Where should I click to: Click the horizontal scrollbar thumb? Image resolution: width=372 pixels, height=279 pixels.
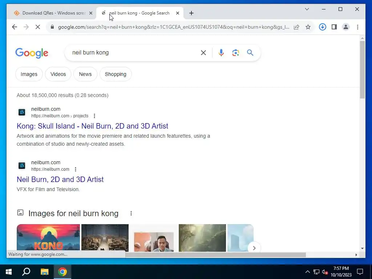click(x=215, y=255)
